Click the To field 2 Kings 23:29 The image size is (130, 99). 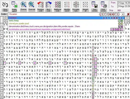pyautogui.click(x=124, y=6)
